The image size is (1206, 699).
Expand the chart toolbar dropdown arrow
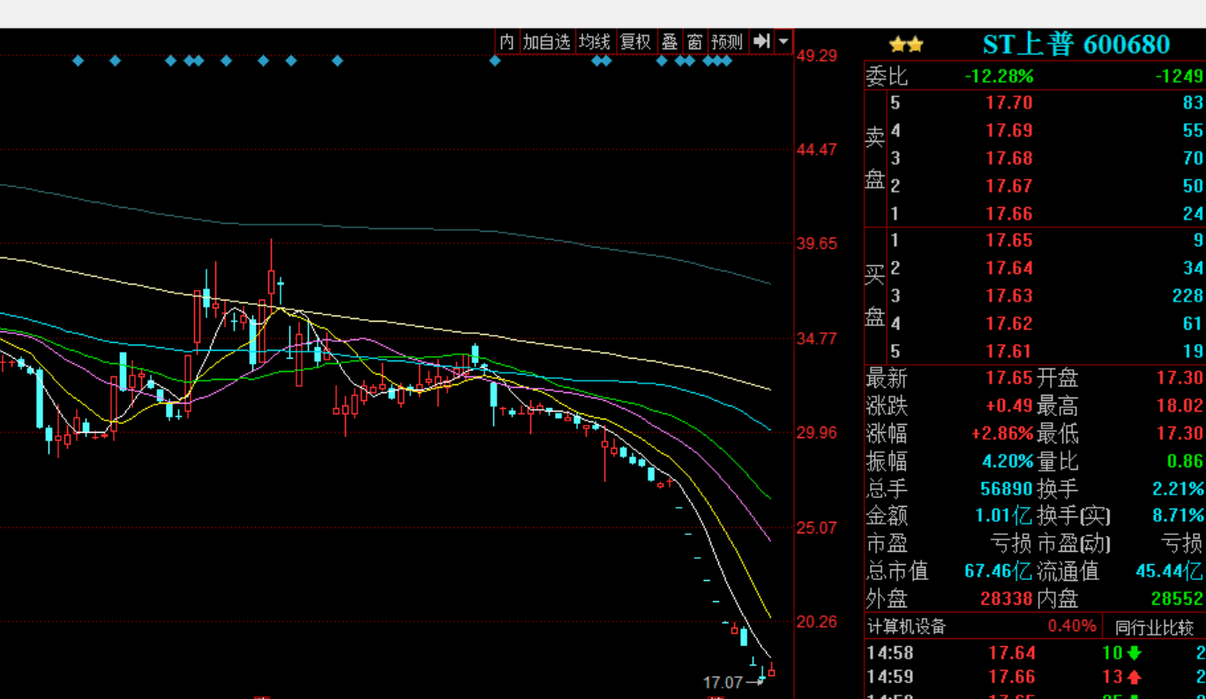coord(783,41)
